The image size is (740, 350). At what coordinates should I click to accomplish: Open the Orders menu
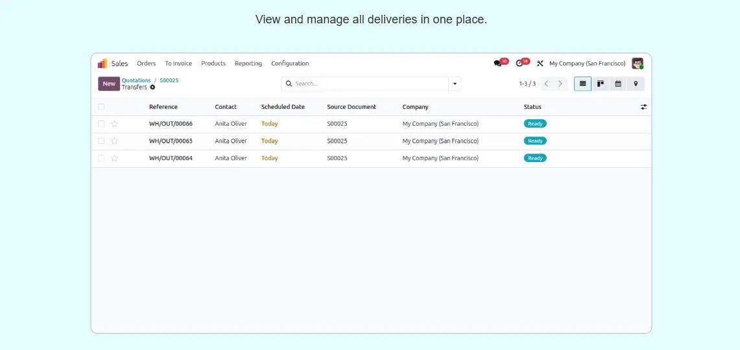coord(146,64)
